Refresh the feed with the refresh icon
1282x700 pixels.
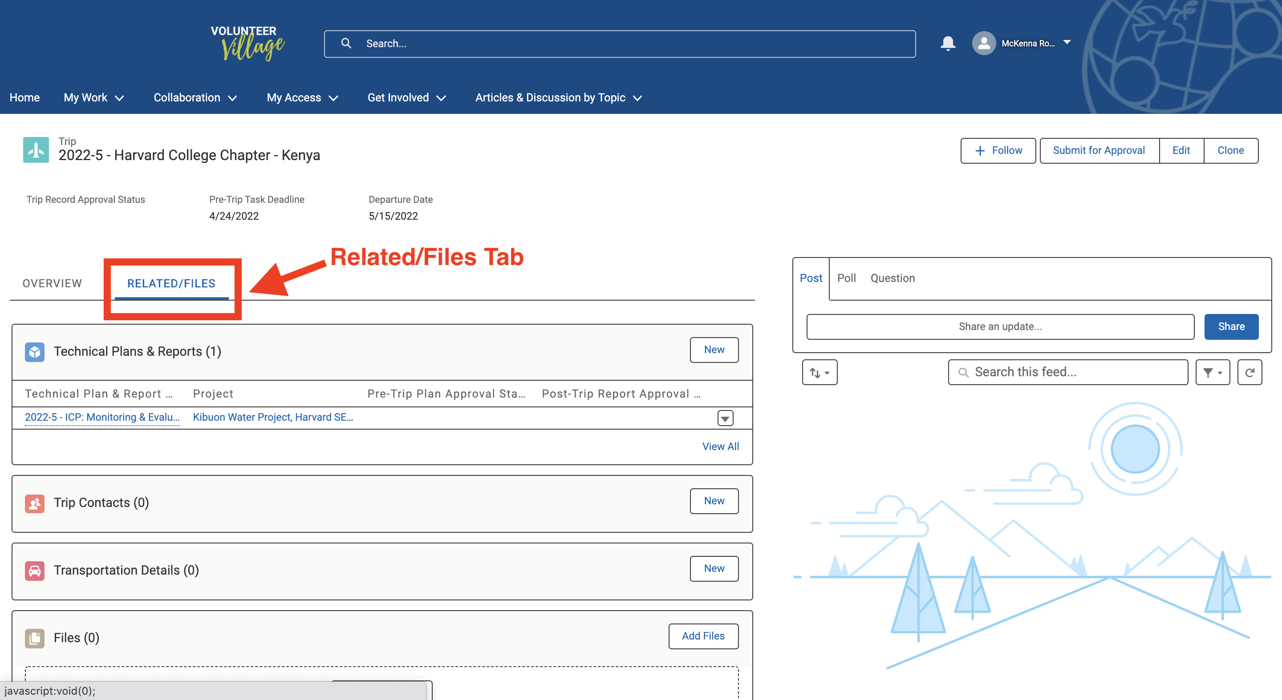pyautogui.click(x=1249, y=372)
